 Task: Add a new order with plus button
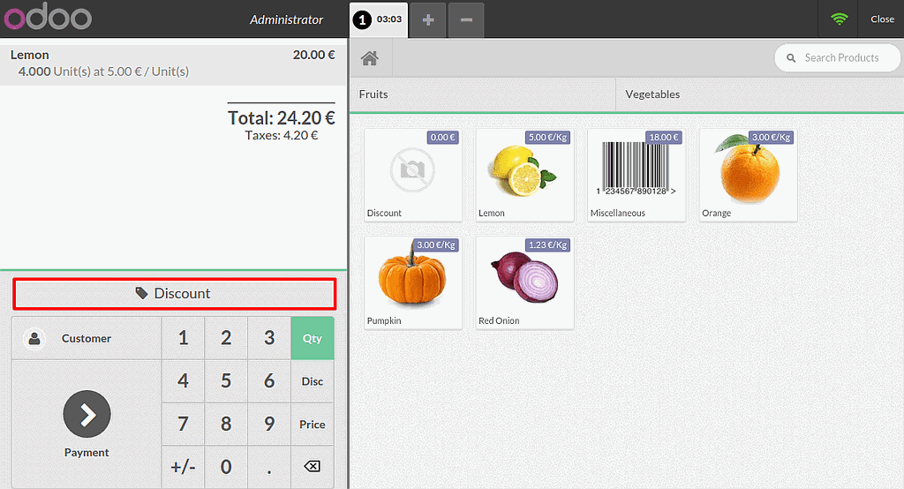(428, 19)
